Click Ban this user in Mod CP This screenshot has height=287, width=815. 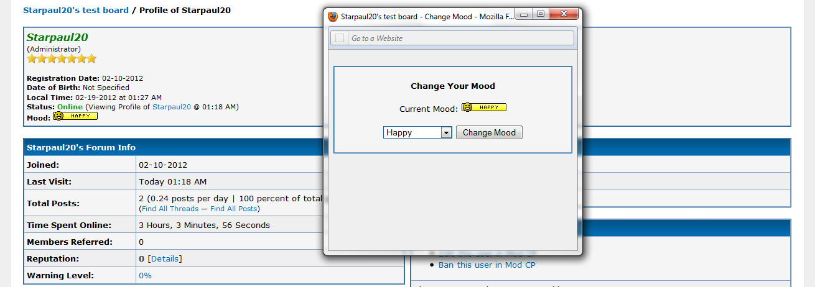coord(487,265)
